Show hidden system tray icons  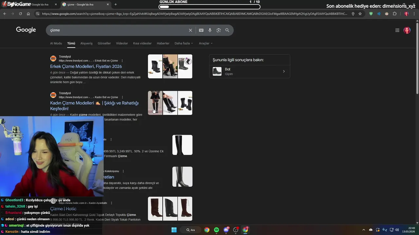363,230
